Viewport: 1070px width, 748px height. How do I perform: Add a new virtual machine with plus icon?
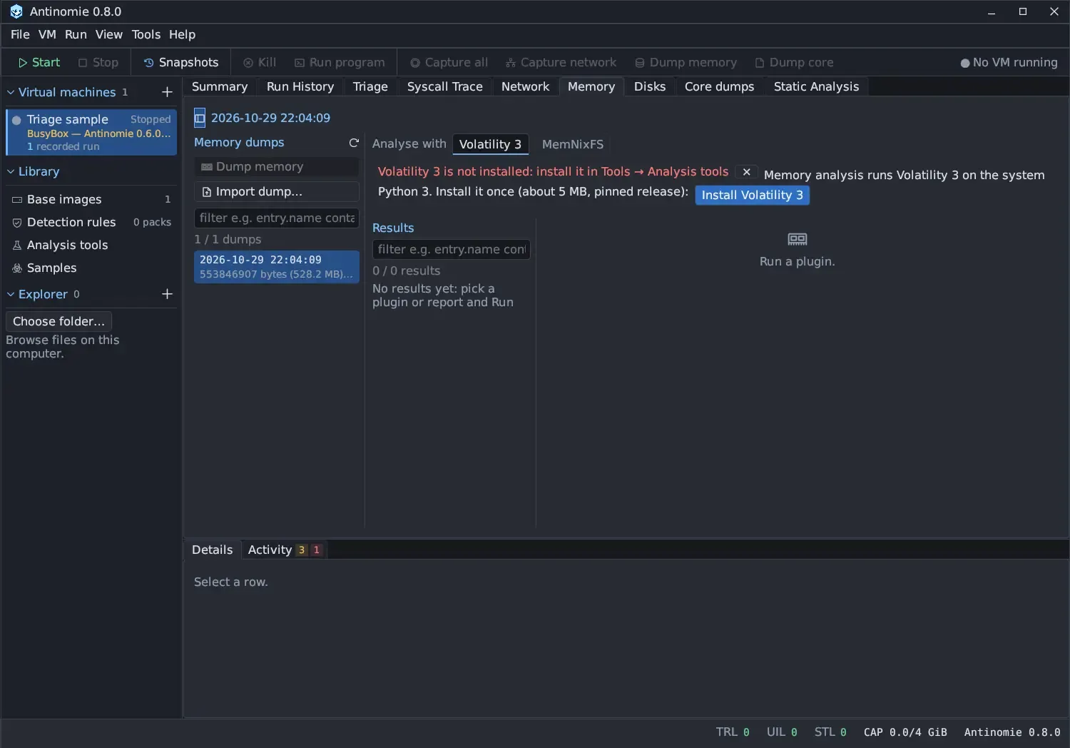point(167,92)
